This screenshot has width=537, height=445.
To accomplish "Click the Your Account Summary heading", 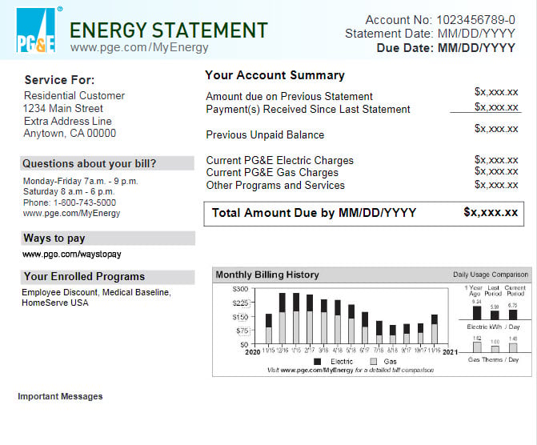I will 275,75.
